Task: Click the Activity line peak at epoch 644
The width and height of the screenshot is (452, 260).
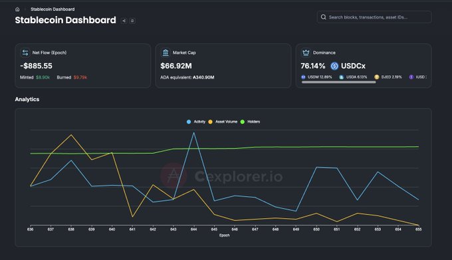Action: click(193, 133)
